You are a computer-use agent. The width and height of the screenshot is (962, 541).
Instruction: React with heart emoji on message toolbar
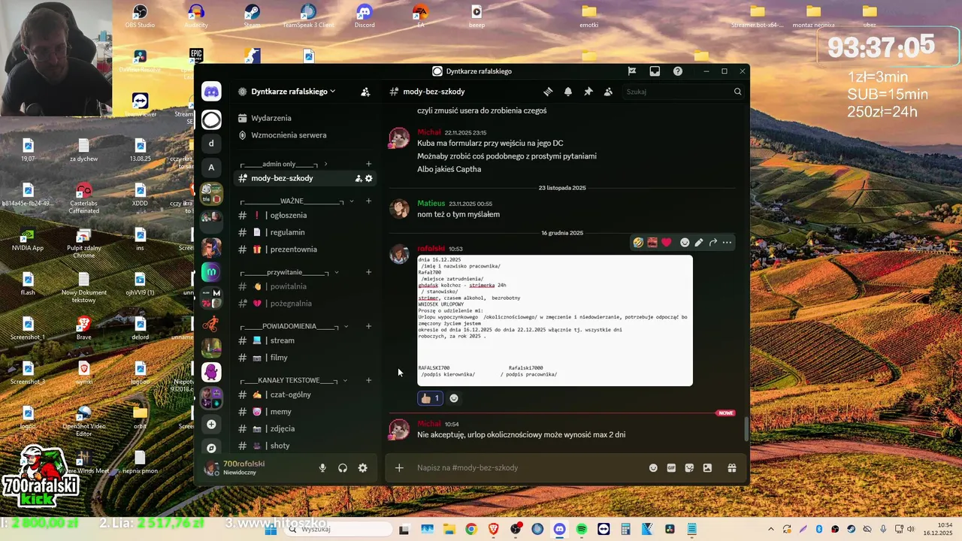pos(666,243)
